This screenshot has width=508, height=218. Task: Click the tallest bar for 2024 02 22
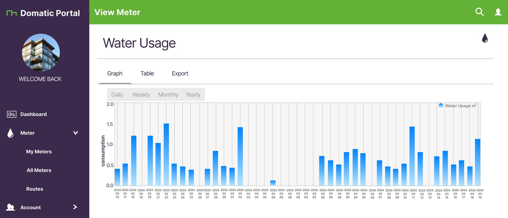166,155
